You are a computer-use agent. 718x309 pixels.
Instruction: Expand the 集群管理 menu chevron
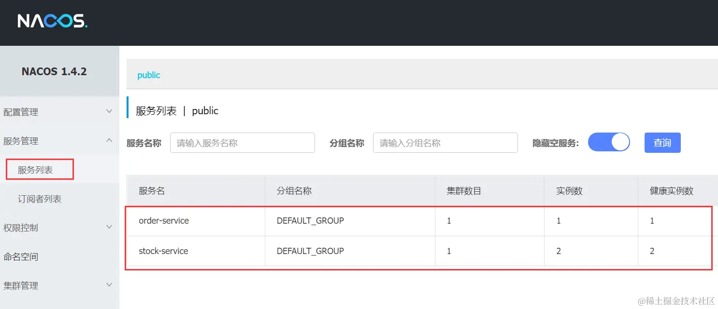[109, 285]
